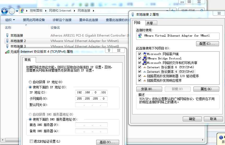Click the 链路层拓扑发现映射器 item icon
The height and width of the screenshot is (145, 225).
145,76
